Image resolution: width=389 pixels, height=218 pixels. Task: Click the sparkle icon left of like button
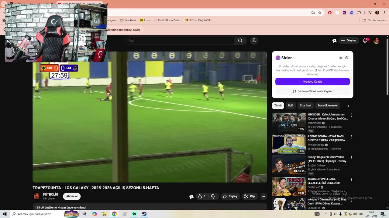(x=191, y=197)
